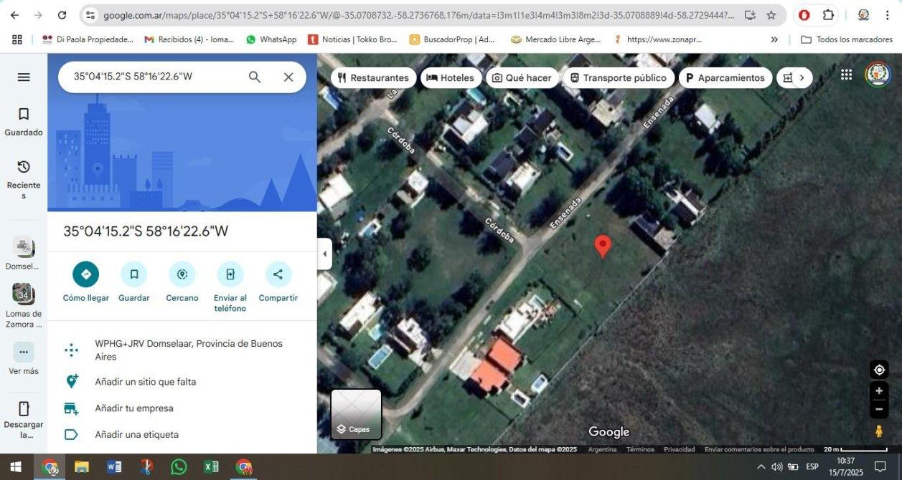Open Excel from the taskbar
Viewport: 902px width, 480px height.
pyautogui.click(x=211, y=467)
